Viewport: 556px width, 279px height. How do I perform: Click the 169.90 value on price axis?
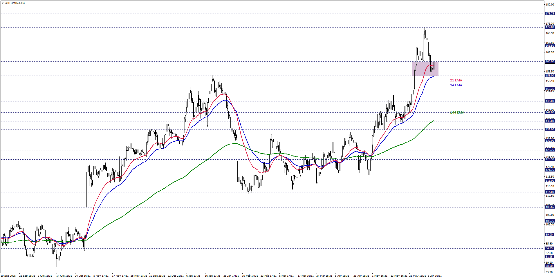pyautogui.click(x=550, y=33)
